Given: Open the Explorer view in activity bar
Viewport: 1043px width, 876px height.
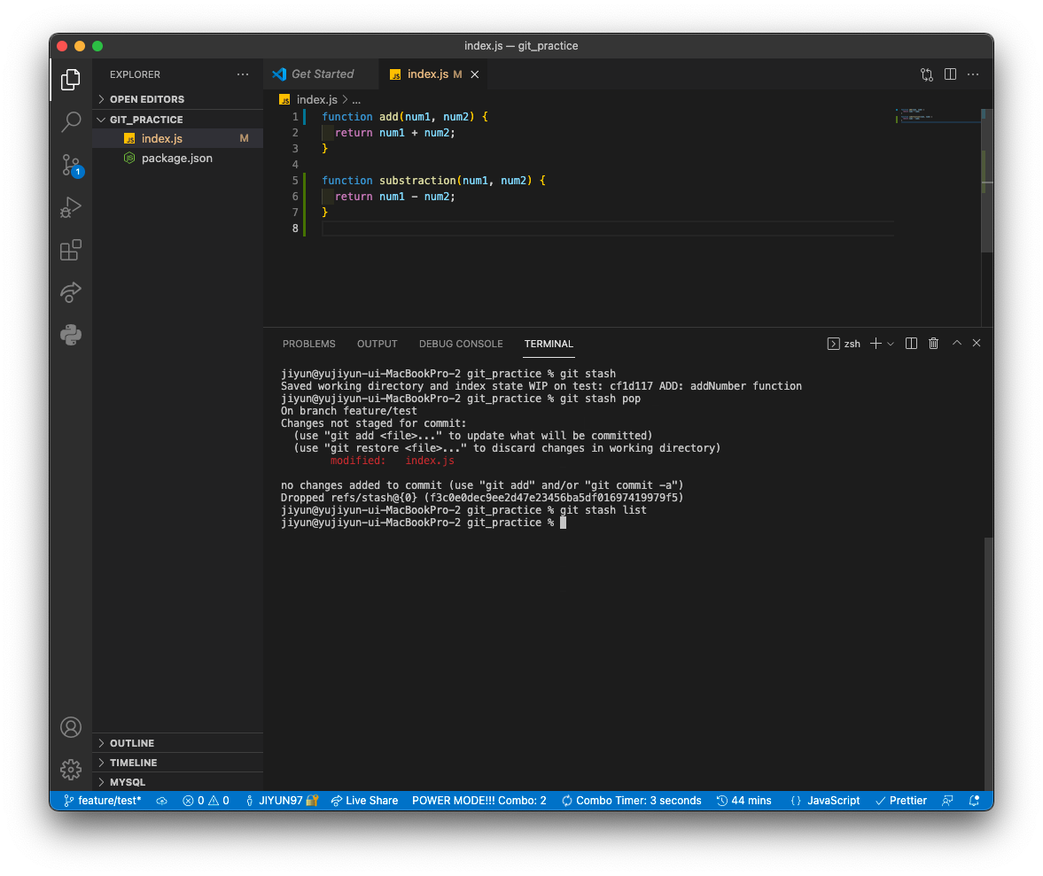Looking at the screenshot, I should 71,80.
